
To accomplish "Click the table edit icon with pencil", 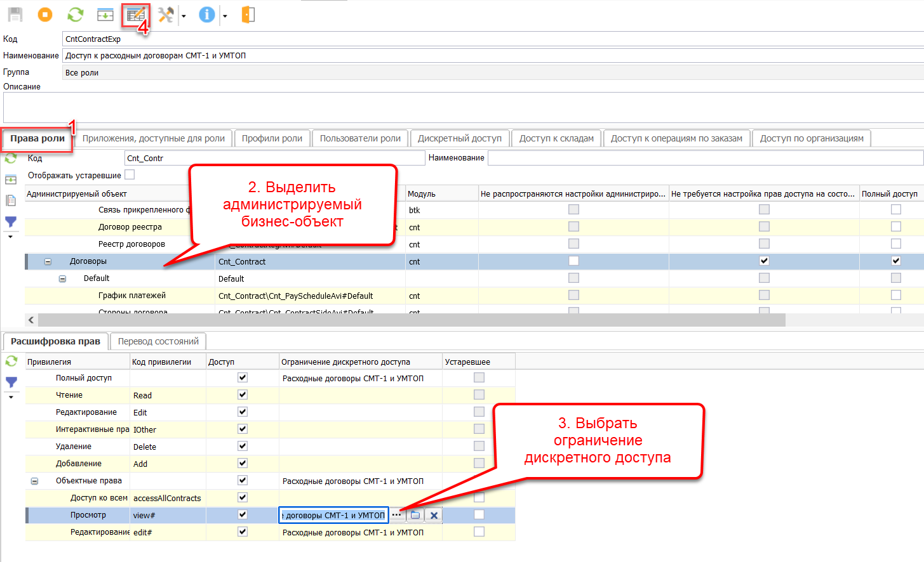I will 135,15.
